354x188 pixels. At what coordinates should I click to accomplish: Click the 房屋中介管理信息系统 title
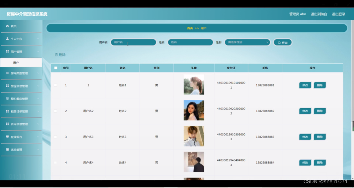(27, 14)
